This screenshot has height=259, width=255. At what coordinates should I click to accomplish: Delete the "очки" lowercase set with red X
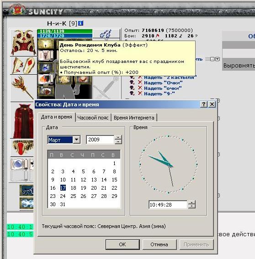[x=140, y=88]
